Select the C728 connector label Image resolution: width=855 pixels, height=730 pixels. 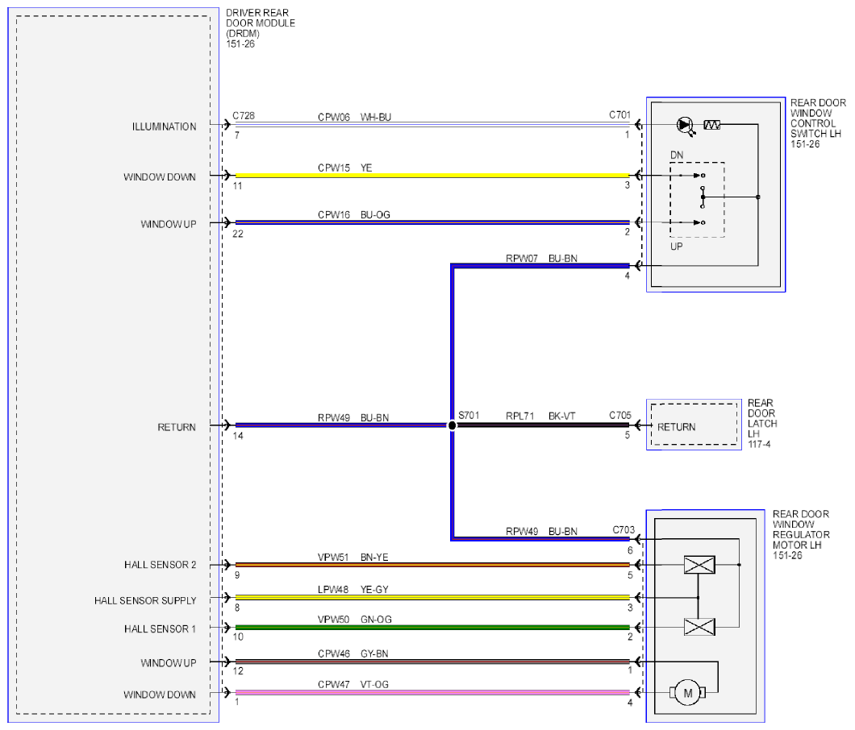pos(244,116)
